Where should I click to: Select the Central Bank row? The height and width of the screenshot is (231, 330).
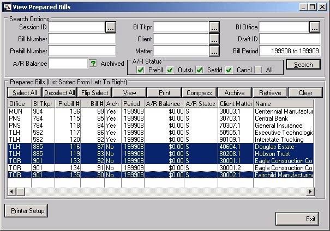tap(160, 118)
